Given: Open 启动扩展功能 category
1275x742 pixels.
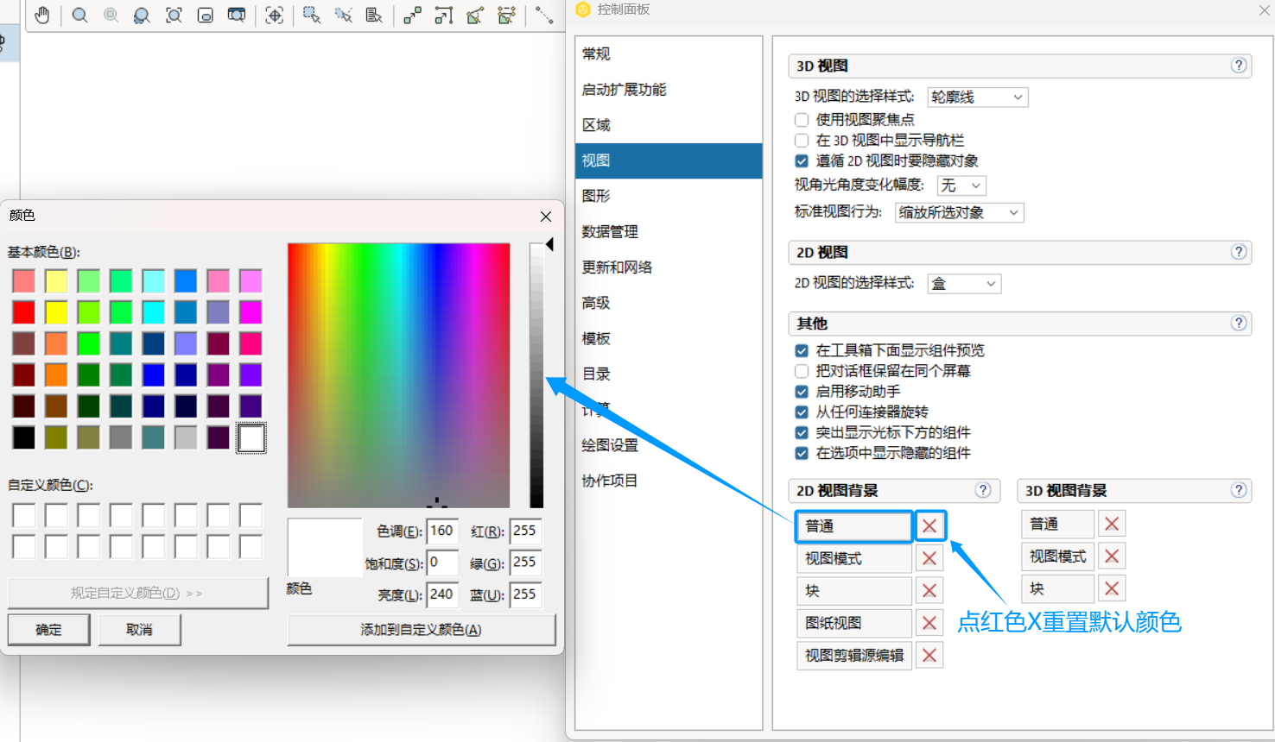Looking at the screenshot, I should (669, 90).
